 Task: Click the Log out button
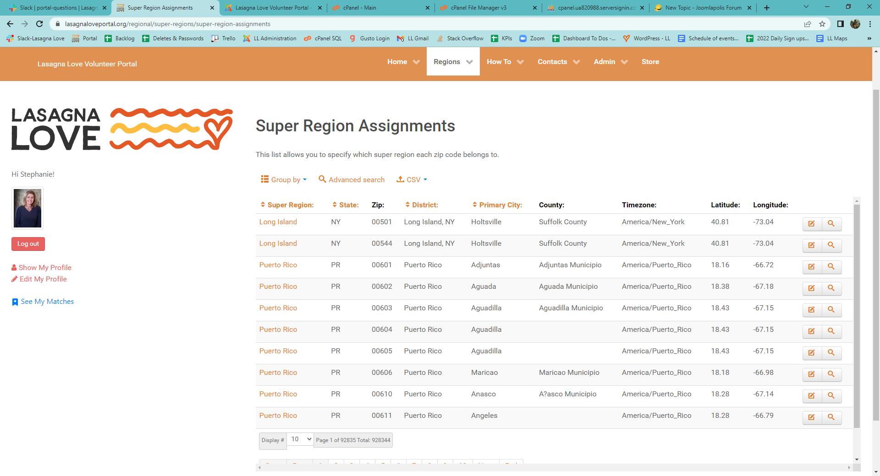(x=28, y=244)
